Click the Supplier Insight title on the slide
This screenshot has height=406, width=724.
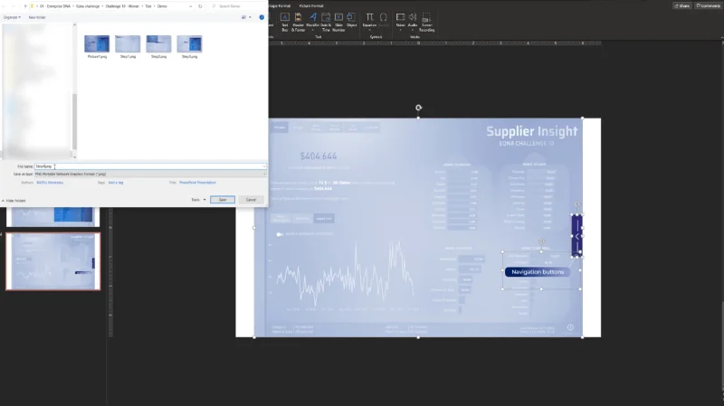click(x=531, y=131)
